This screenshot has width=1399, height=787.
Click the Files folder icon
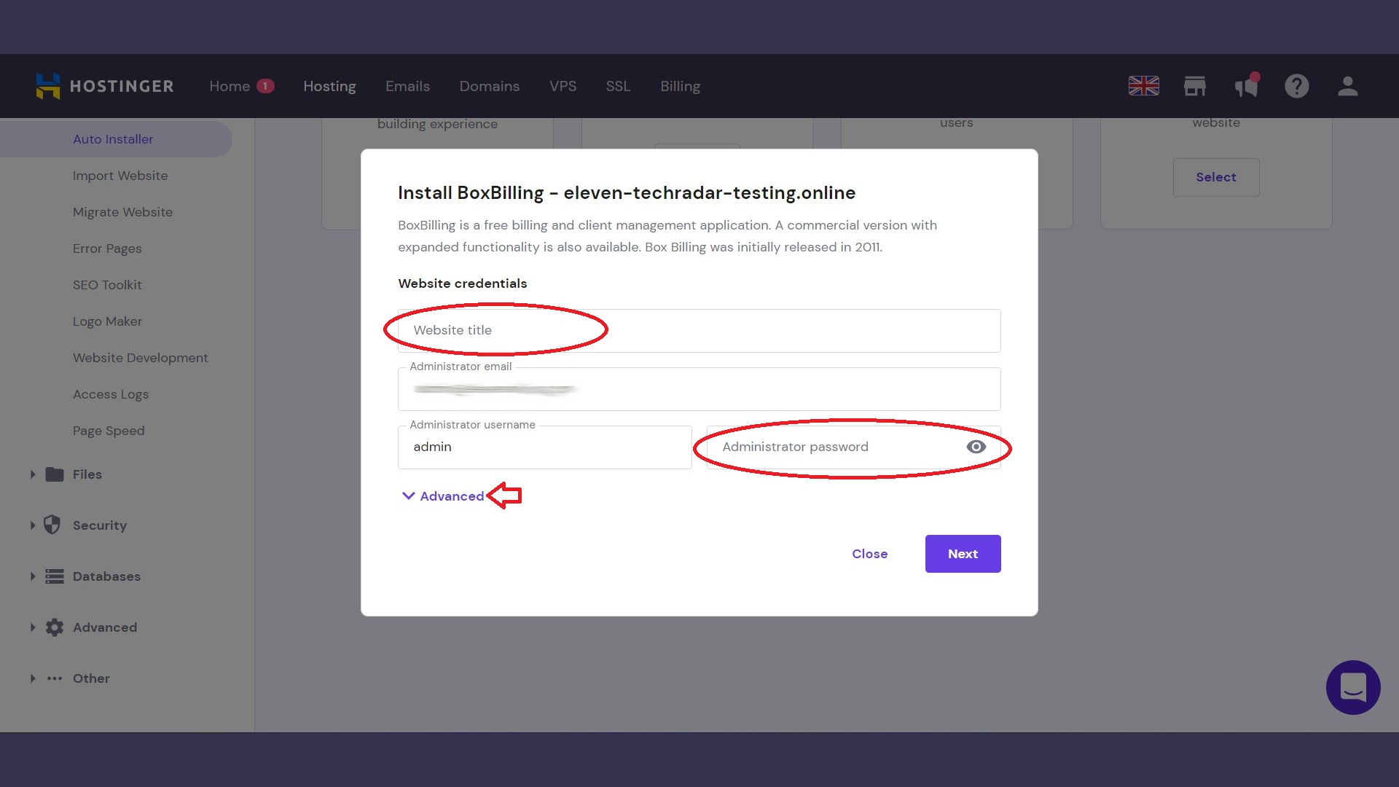click(55, 474)
